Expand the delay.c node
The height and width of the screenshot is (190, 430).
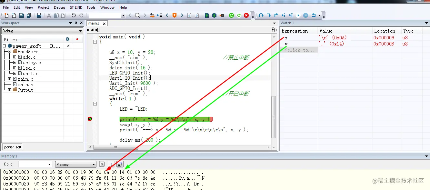pos(15,63)
